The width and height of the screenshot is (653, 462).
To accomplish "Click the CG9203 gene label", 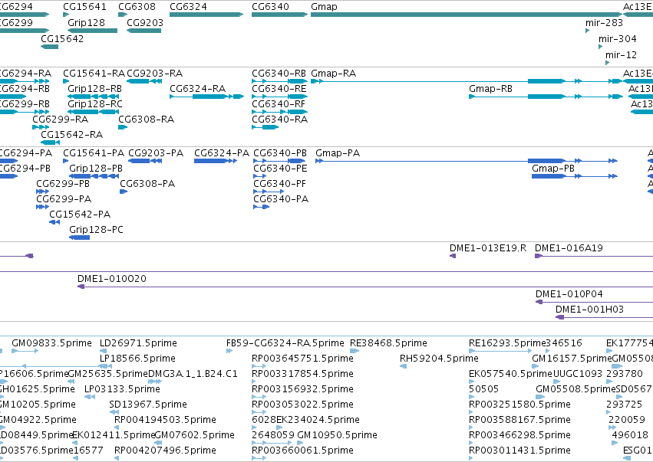I will coord(145,22).
